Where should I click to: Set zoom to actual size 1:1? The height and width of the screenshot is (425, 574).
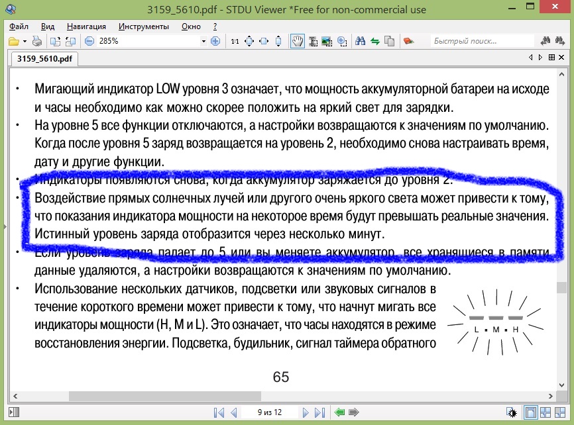click(x=235, y=41)
